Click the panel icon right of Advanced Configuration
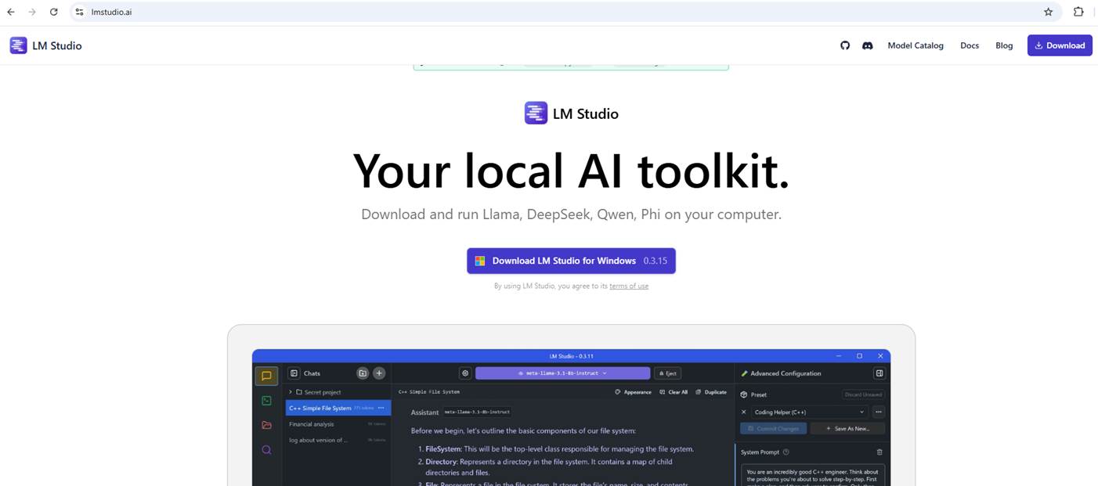This screenshot has width=1098, height=486. pyautogui.click(x=879, y=373)
